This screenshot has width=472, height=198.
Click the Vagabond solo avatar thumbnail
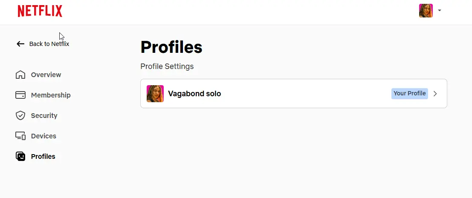point(155,94)
